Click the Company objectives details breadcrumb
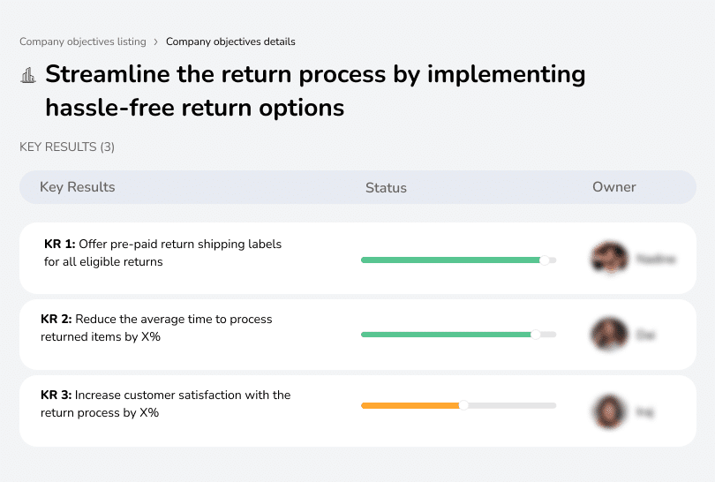 (x=230, y=41)
